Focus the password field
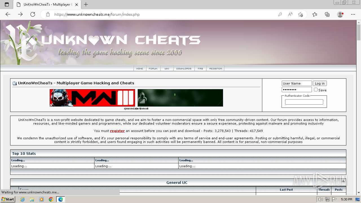 [297, 90]
